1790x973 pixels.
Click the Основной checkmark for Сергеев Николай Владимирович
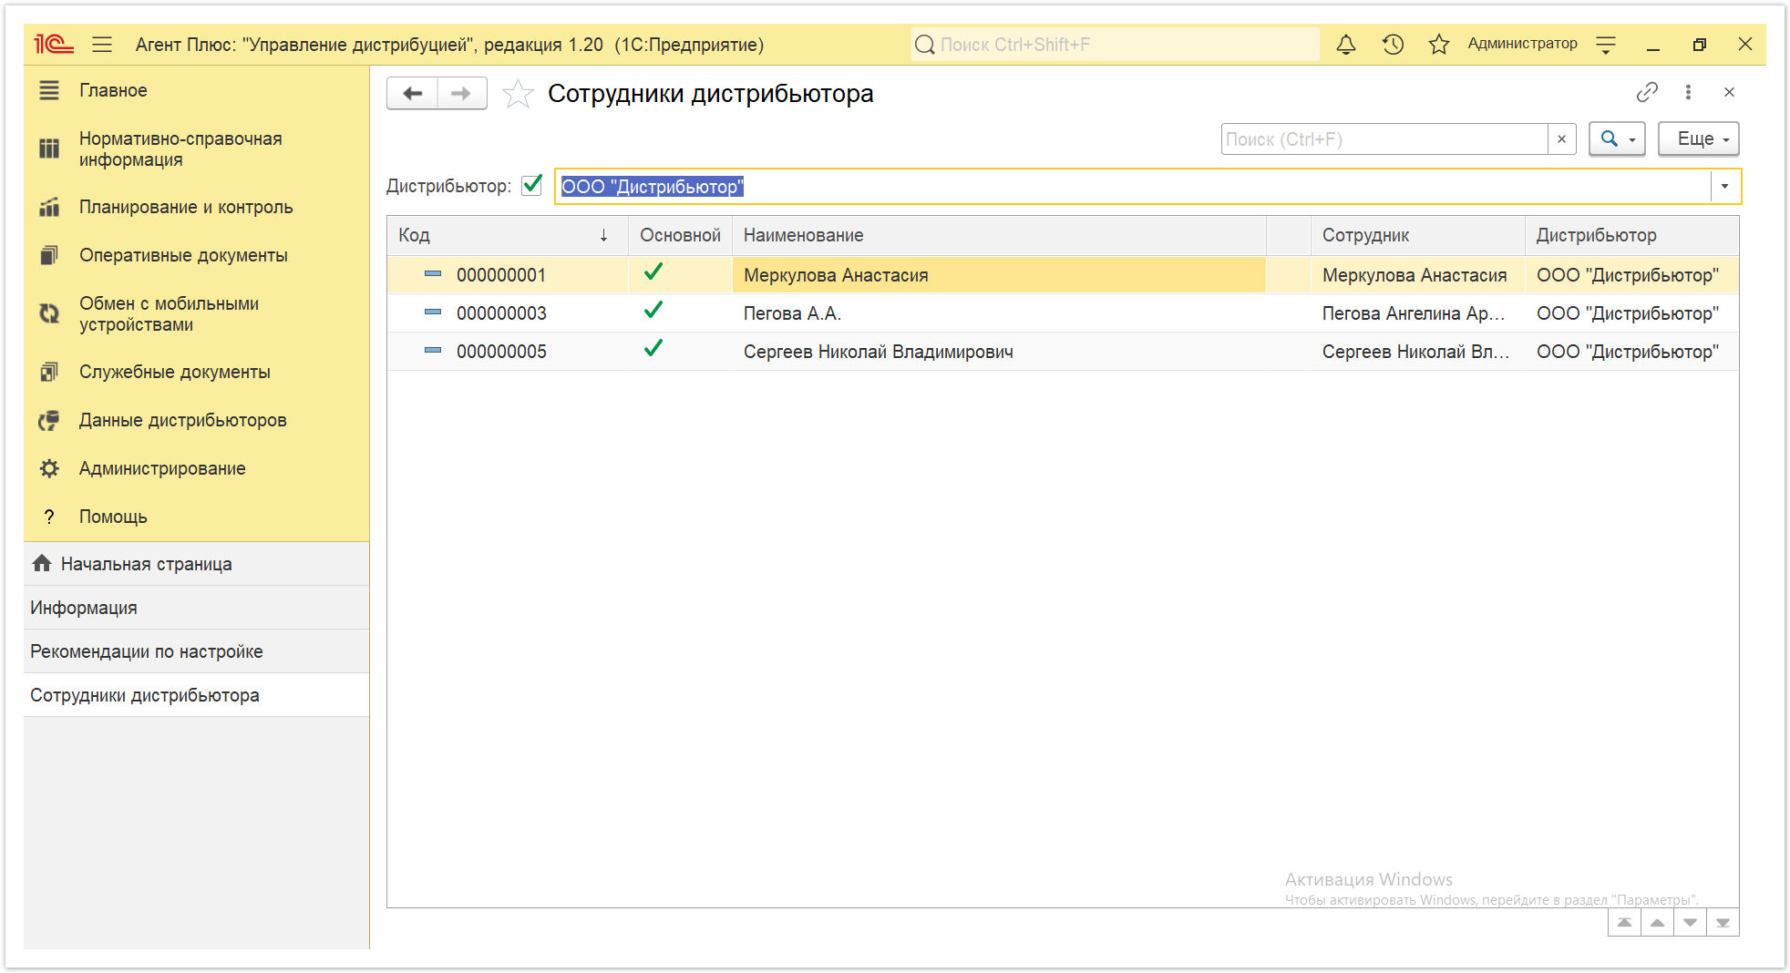click(x=653, y=348)
